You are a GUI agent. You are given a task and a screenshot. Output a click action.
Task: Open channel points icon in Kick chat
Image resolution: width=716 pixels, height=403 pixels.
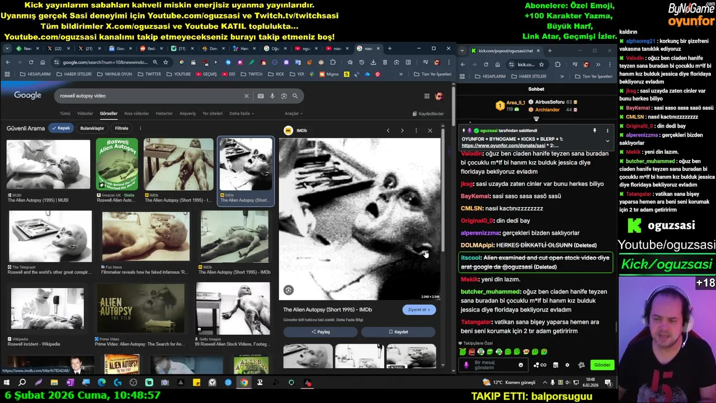(x=540, y=365)
